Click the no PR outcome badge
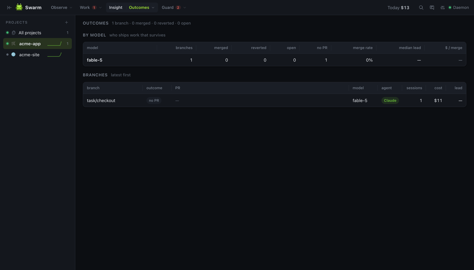474x270 pixels. [154, 100]
